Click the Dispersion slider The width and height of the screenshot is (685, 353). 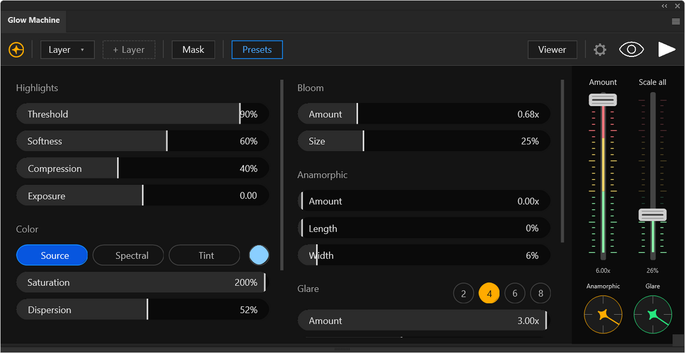[143, 310]
